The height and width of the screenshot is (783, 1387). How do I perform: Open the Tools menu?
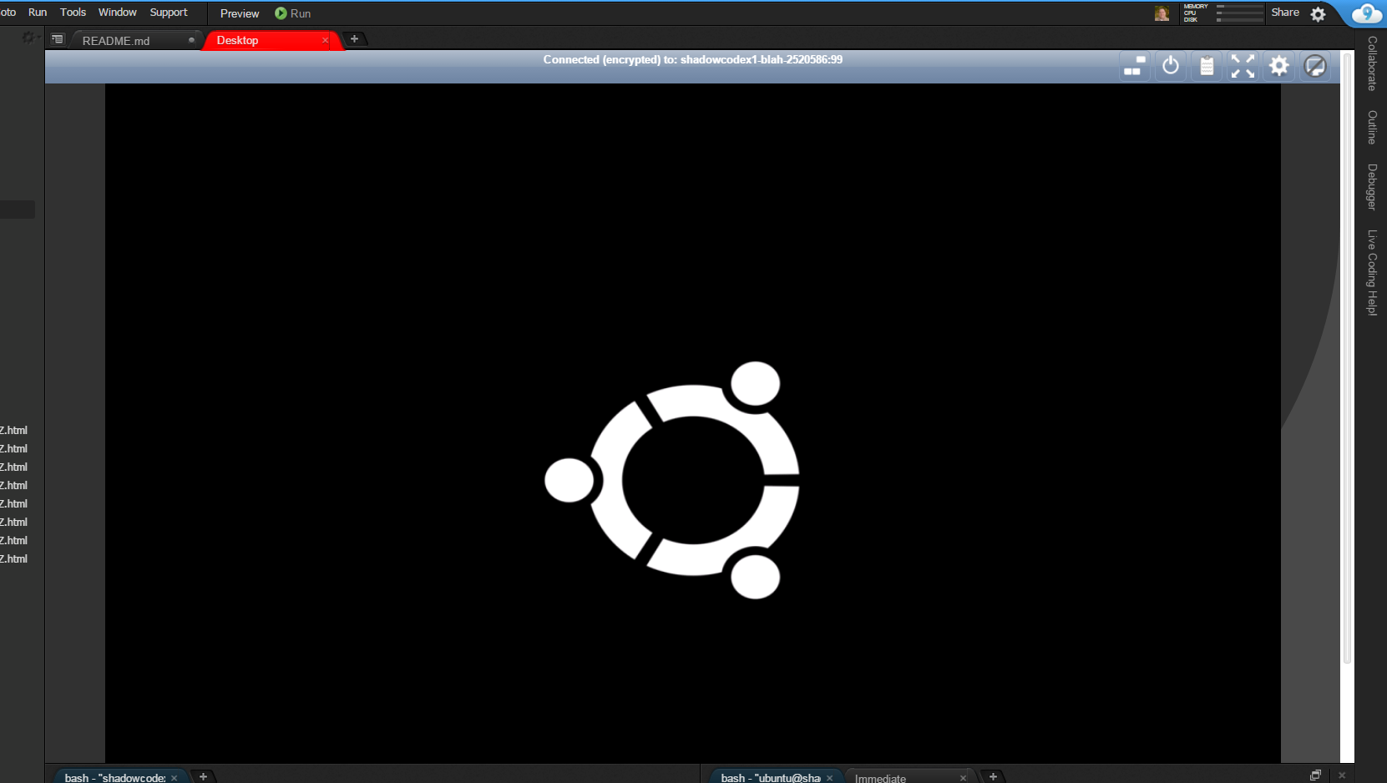click(73, 13)
